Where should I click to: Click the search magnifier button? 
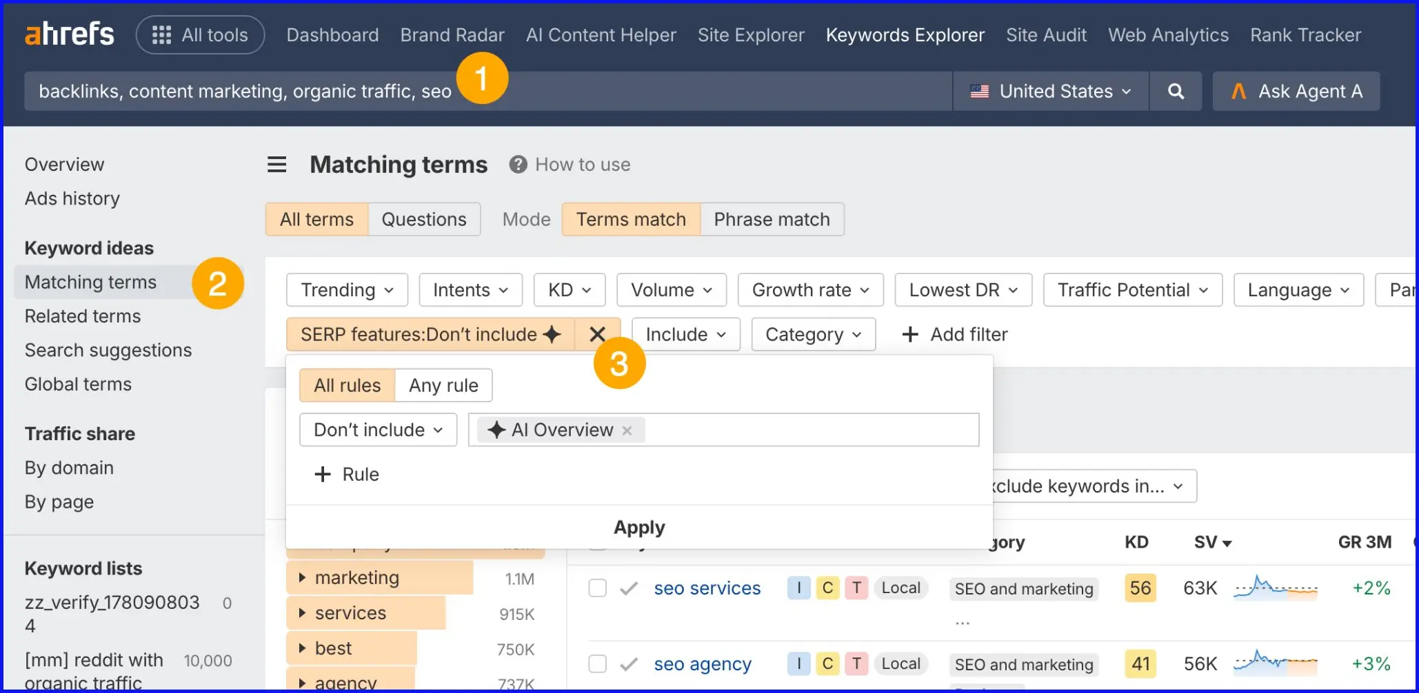1176,91
